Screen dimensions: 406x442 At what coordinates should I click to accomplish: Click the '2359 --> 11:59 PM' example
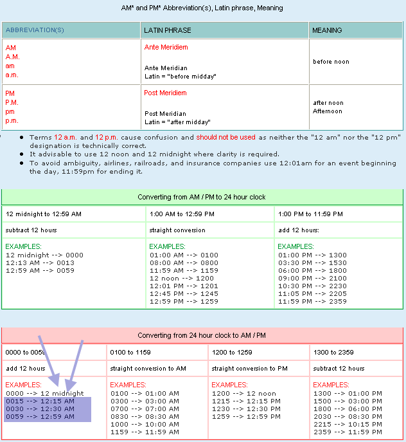348,432
